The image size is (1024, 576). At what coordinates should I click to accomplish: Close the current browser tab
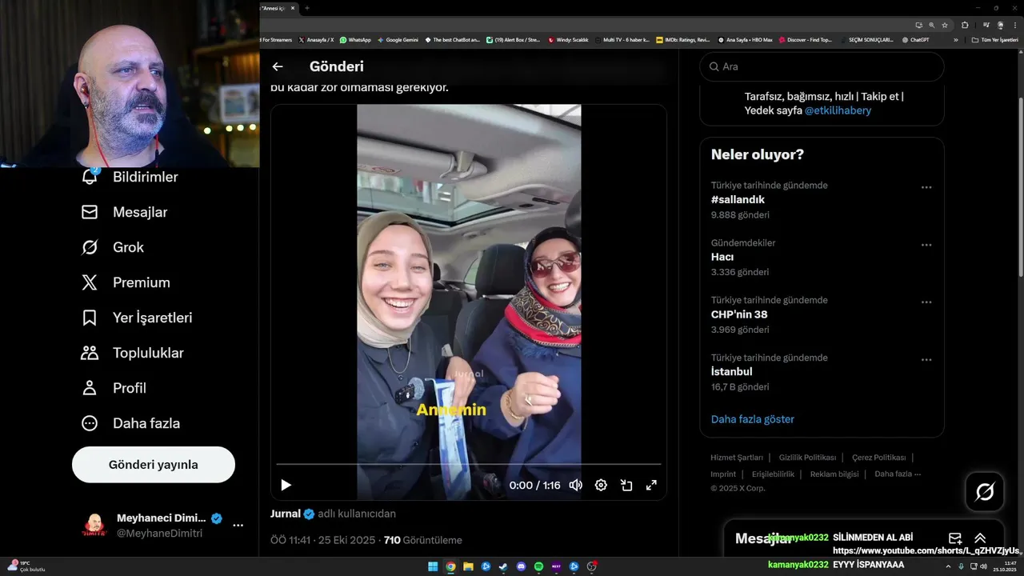coord(293,8)
